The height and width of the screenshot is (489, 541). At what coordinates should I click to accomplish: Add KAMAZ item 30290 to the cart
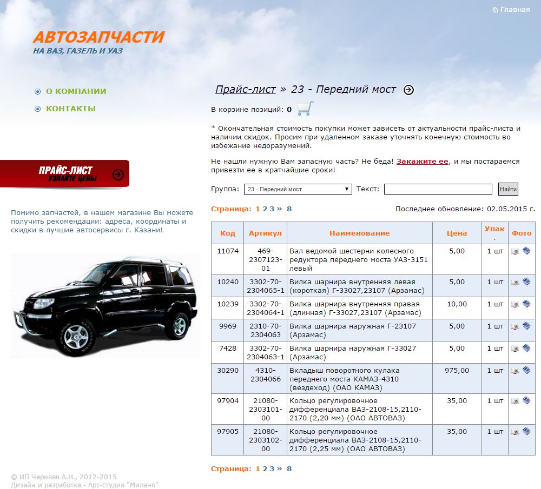click(526, 371)
